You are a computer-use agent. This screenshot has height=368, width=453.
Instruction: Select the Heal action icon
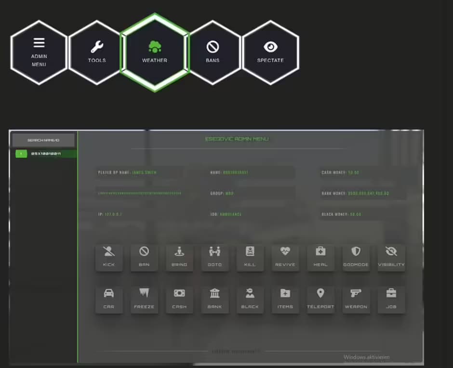(320, 257)
